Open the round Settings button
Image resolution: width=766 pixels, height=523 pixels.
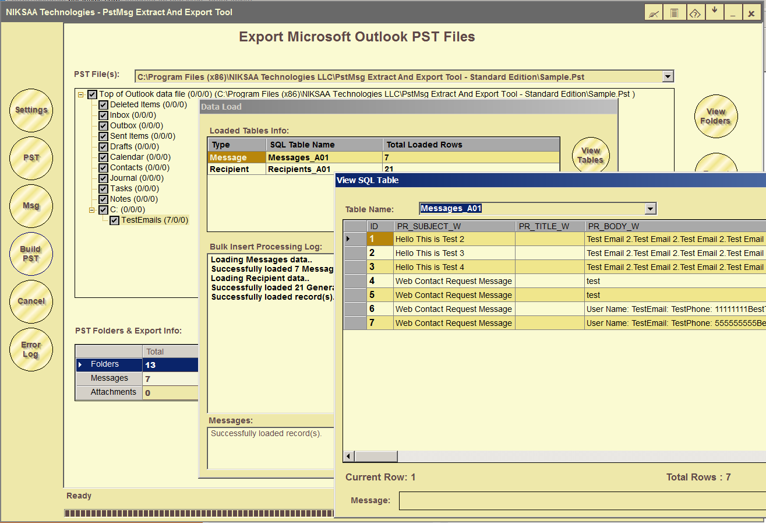[31, 110]
